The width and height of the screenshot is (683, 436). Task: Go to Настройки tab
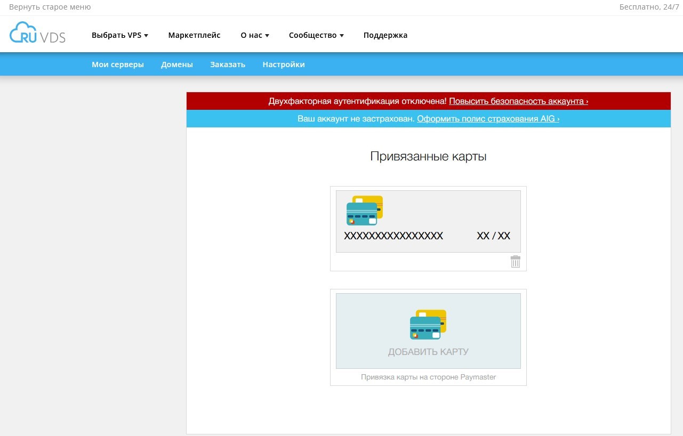[284, 64]
